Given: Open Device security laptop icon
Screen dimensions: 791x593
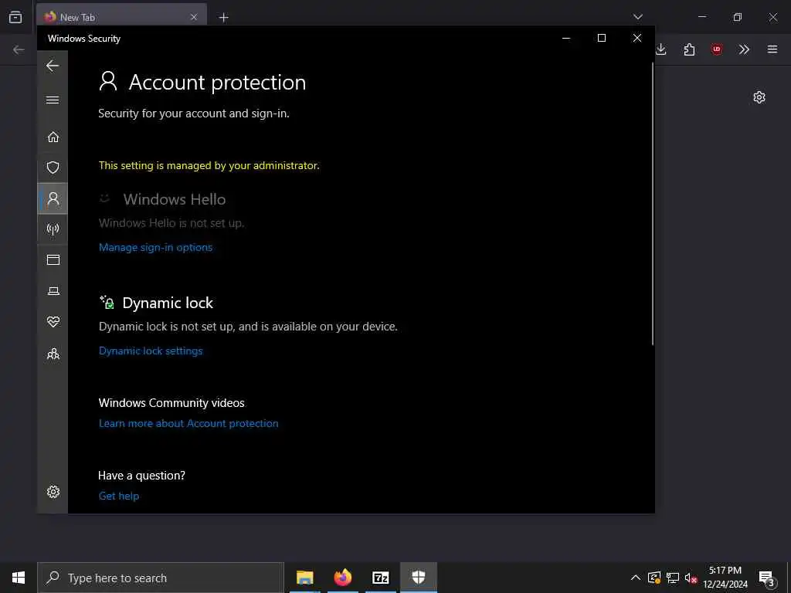Looking at the screenshot, I should (x=53, y=291).
